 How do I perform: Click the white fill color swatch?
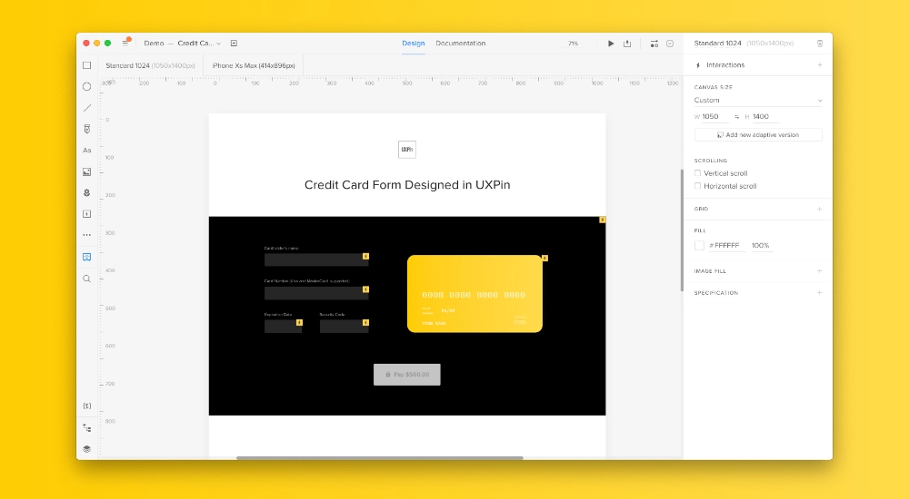click(x=699, y=246)
